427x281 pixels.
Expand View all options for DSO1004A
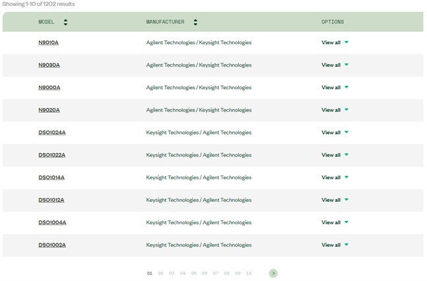coord(335,222)
